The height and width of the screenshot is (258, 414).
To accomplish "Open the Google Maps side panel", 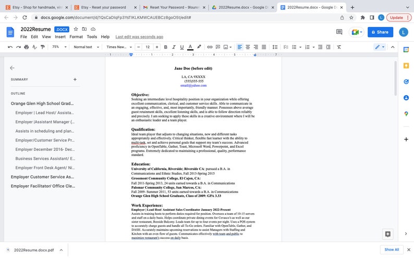I will [406, 114].
